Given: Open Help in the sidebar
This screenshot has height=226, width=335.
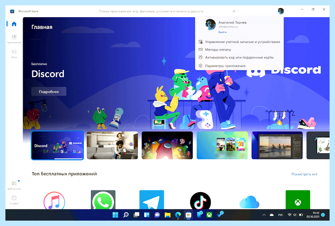Looking at the screenshot, I should click(x=14, y=200).
